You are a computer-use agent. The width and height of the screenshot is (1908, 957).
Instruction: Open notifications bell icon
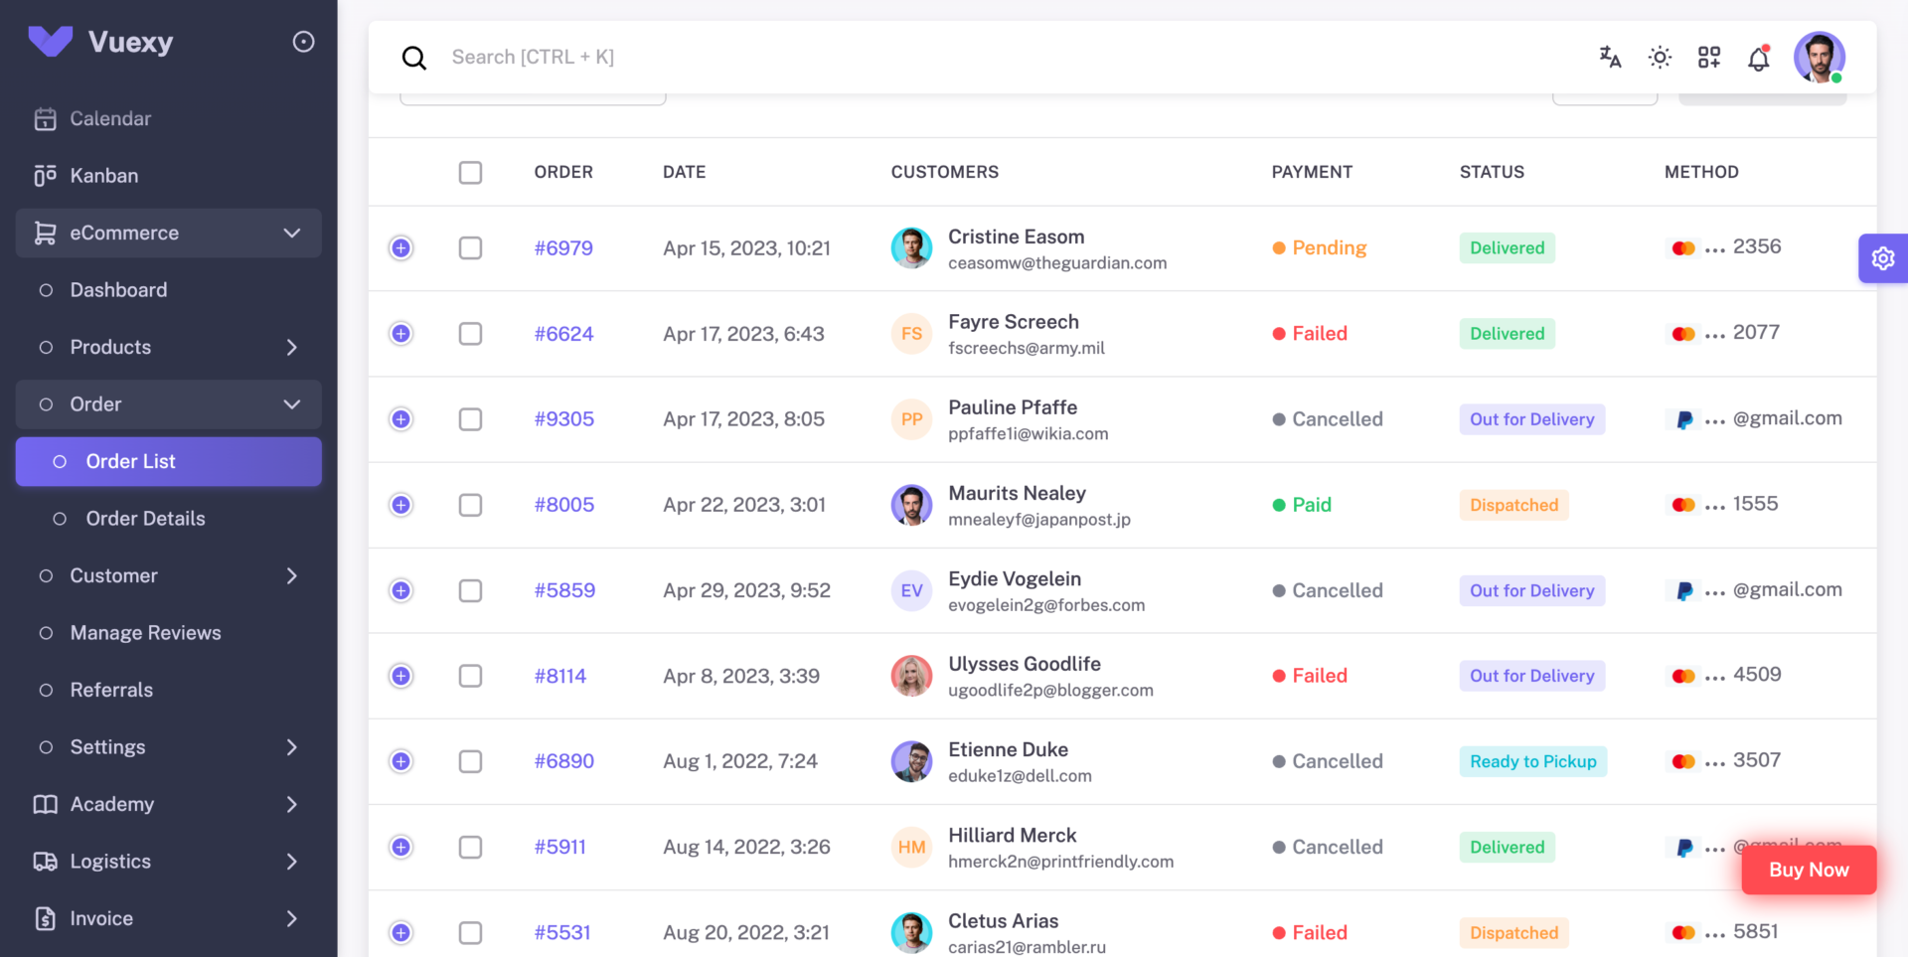[x=1759, y=58]
